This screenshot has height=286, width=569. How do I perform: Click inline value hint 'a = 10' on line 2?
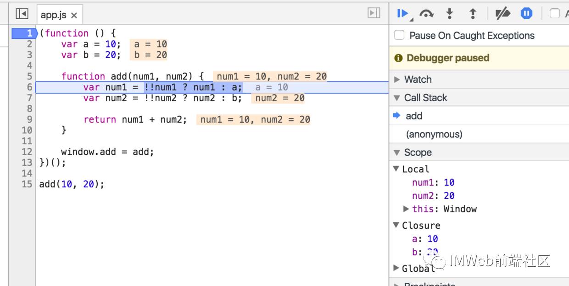click(148, 44)
